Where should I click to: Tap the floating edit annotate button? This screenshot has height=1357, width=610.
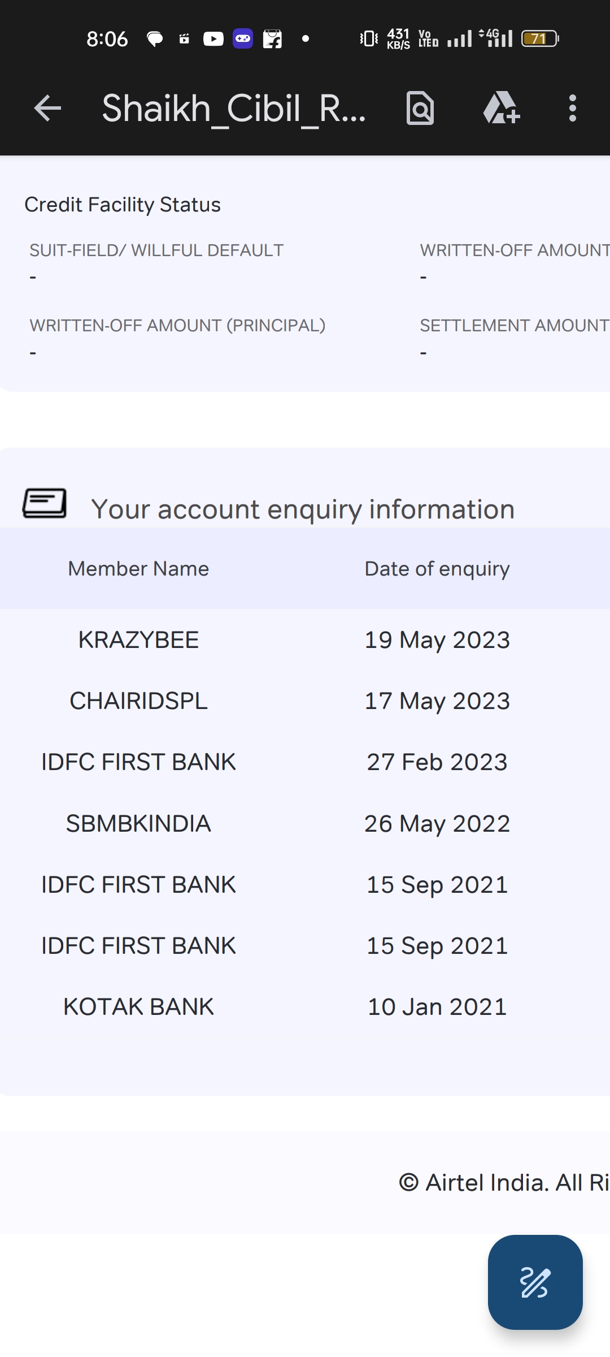(x=535, y=1282)
